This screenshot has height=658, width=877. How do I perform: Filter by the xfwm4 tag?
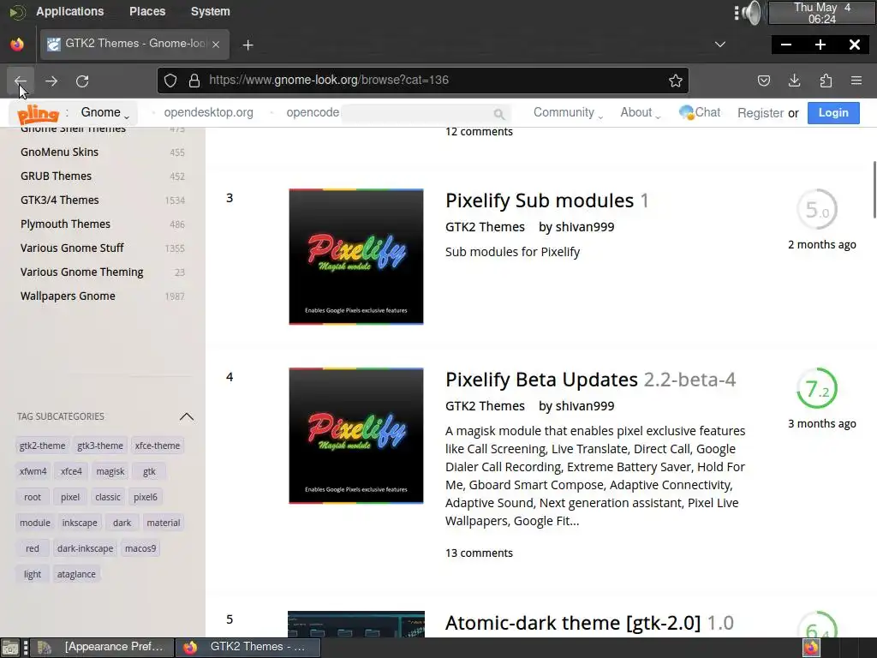point(33,471)
